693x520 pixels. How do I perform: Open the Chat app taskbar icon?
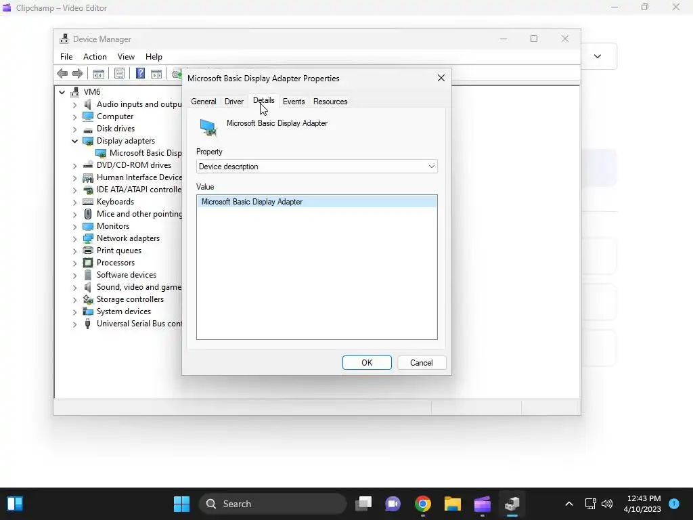click(393, 504)
